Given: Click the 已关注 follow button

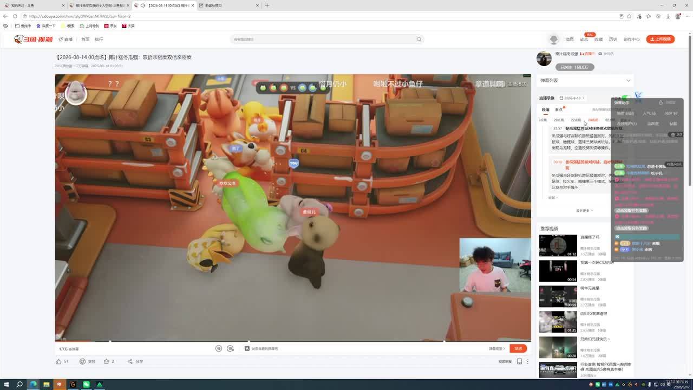Looking at the screenshot, I should [574, 67].
